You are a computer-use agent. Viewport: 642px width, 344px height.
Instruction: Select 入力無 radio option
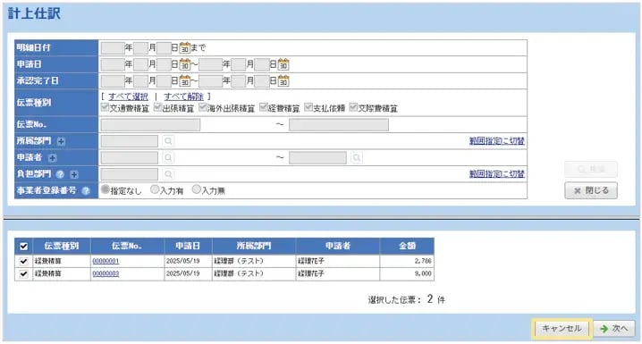click(x=197, y=189)
